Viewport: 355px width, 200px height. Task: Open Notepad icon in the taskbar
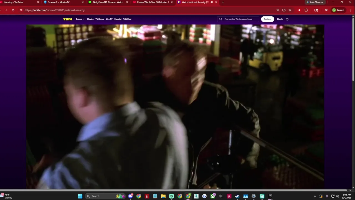(155, 196)
